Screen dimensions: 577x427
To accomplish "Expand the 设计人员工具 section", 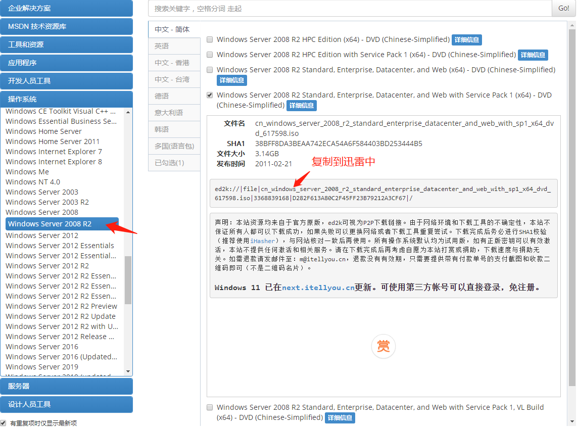I will (x=66, y=404).
